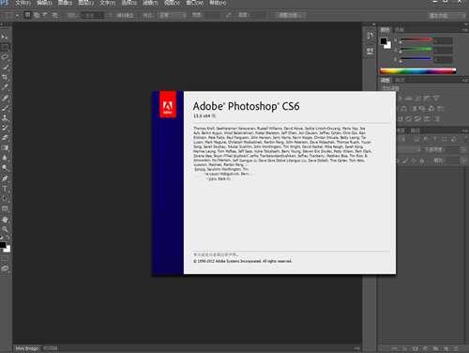Select the Path Selection tool

coord(5,199)
